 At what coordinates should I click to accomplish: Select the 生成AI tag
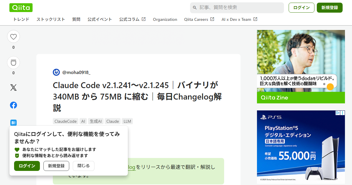tap(96, 121)
